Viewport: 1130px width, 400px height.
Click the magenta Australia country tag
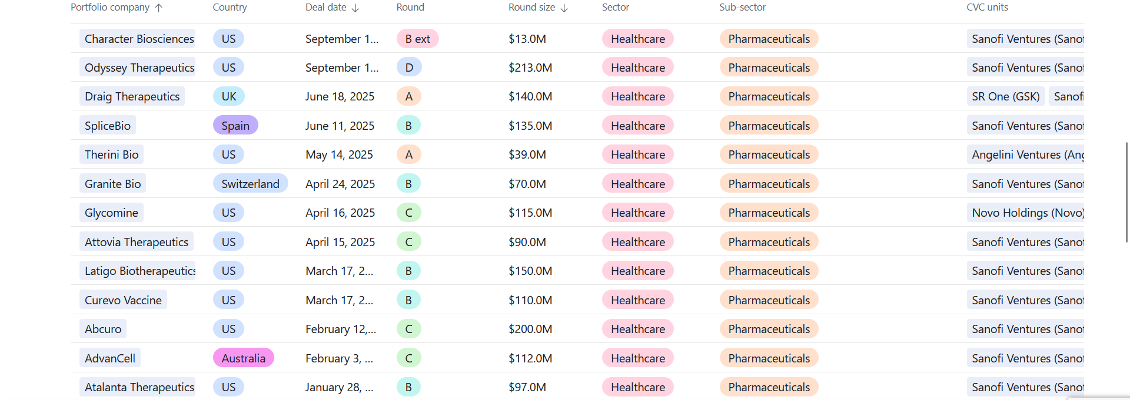pyautogui.click(x=243, y=358)
